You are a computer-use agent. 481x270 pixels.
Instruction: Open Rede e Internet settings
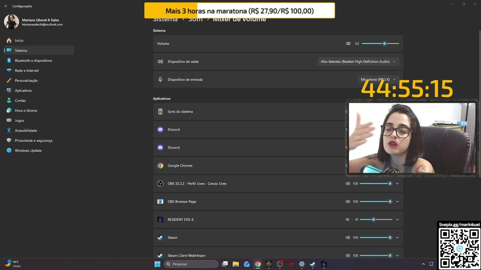pyautogui.click(x=39, y=70)
